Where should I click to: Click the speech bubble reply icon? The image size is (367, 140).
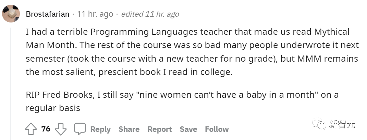pyautogui.click(x=80, y=129)
